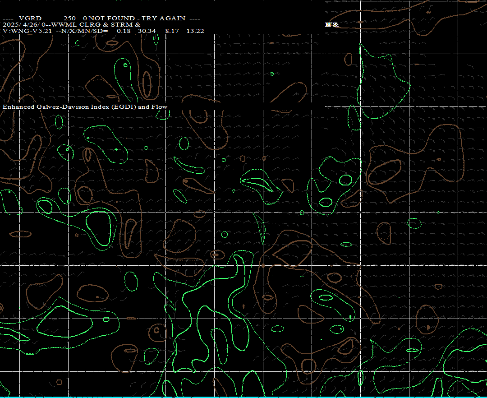487x398 pixels.
Task: Click the version text "V:WNG-V5.21"
Action: [28, 31]
